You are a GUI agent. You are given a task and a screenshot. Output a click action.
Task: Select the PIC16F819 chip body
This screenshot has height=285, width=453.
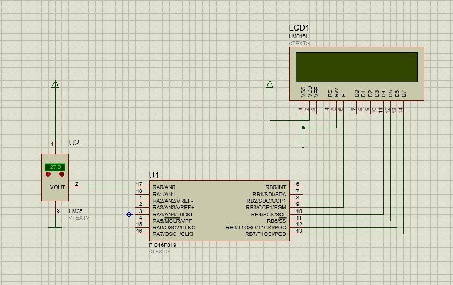[219, 211]
